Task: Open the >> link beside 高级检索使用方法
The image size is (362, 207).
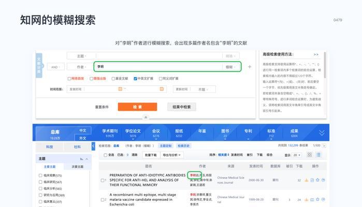Action: 316,54
